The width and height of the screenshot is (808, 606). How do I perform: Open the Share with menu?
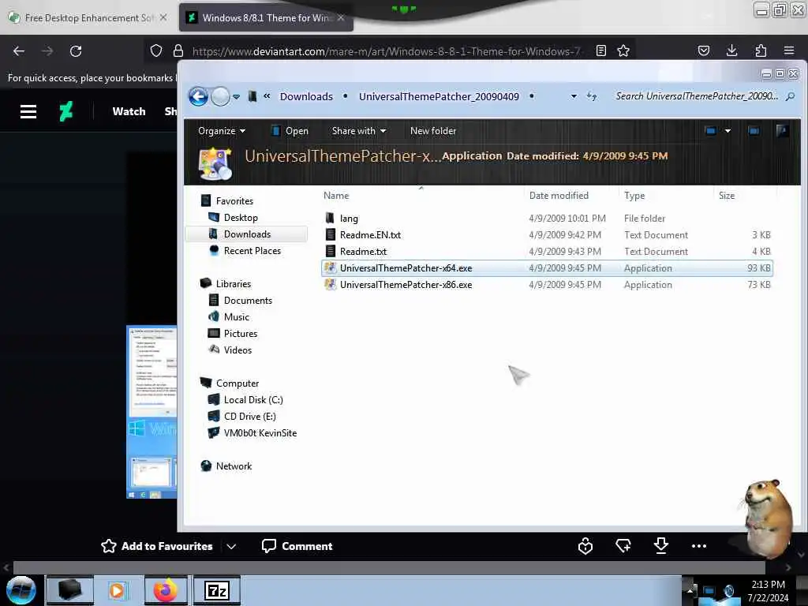point(359,131)
